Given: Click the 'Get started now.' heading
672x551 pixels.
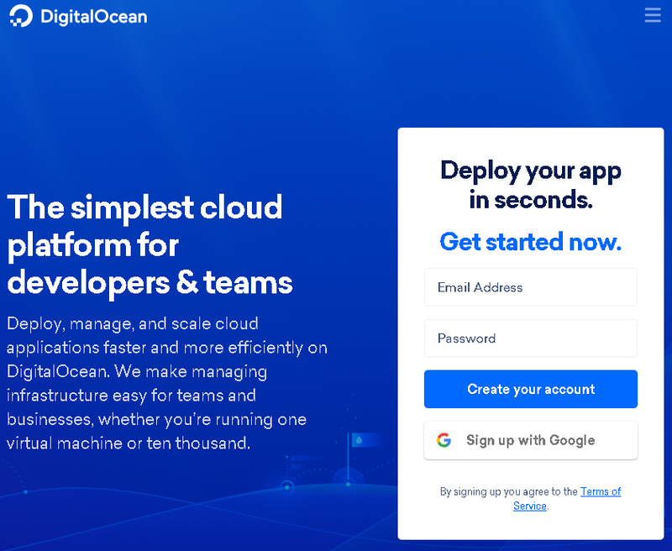Looking at the screenshot, I should pos(530,242).
